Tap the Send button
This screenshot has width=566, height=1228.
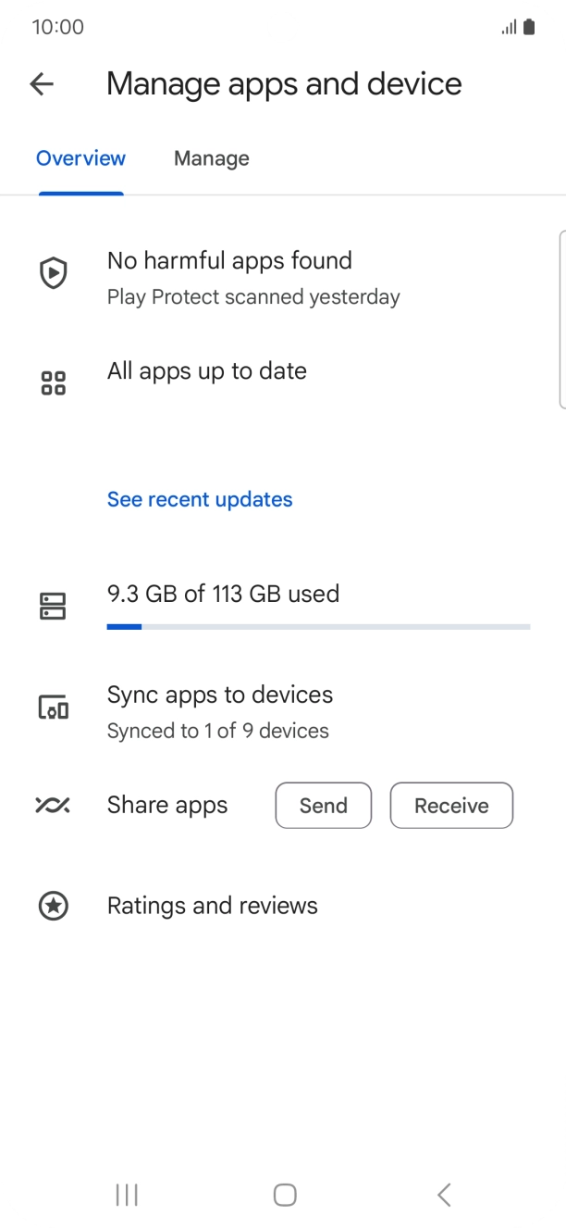click(323, 806)
